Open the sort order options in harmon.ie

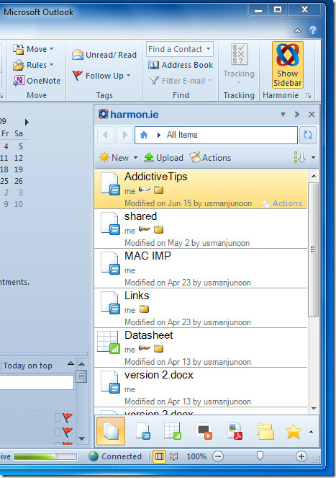coord(304,158)
